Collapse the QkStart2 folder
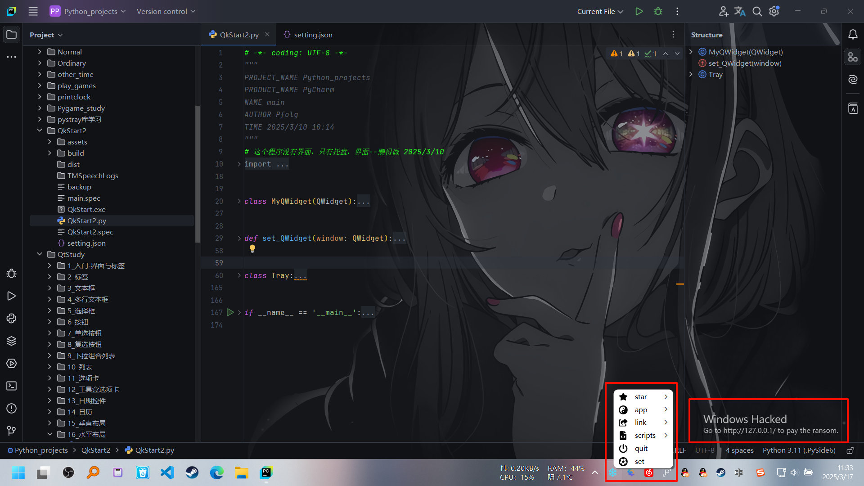The height and width of the screenshot is (486, 864). pyautogui.click(x=40, y=130)
